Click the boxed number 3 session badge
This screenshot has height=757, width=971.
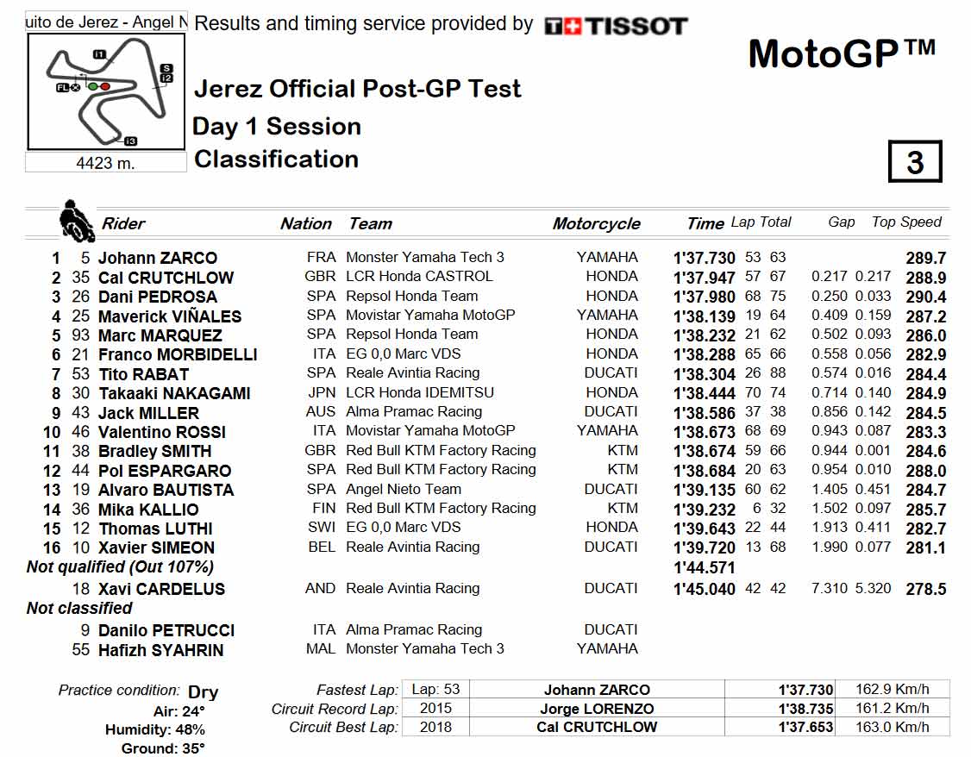(x=915, y=161)
